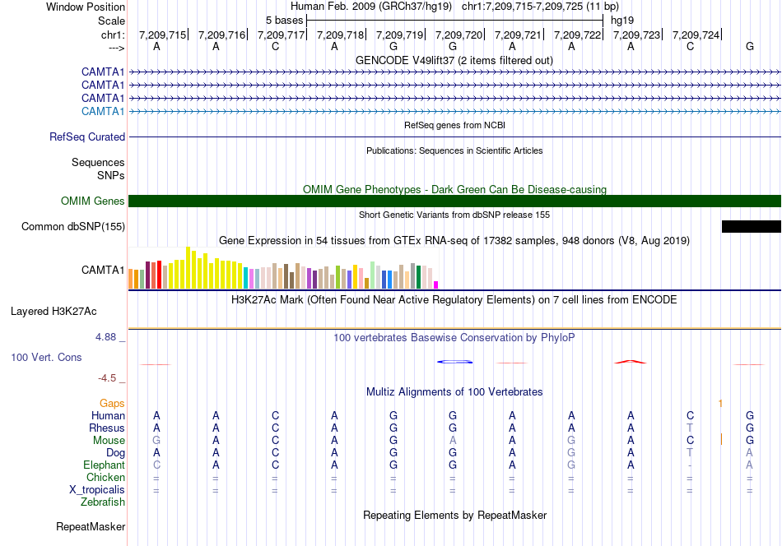Select the Elephant alignment row label
This screenshot has width=782, height=546.
click(104, 465)
